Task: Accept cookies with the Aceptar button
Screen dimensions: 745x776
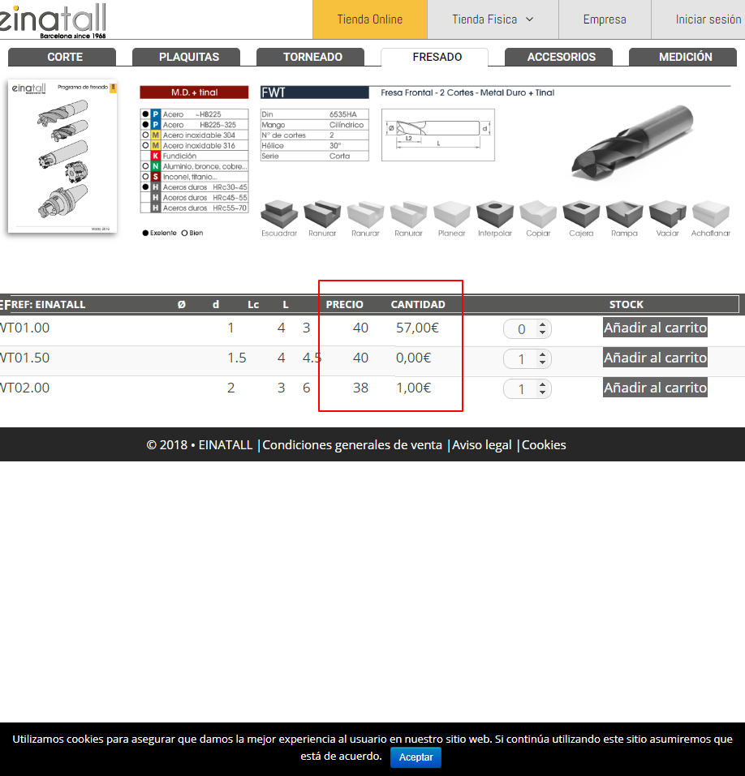Action: 416,757
